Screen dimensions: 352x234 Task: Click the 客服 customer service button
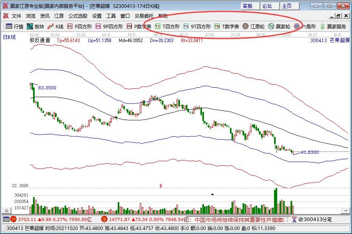coord(250,6)
